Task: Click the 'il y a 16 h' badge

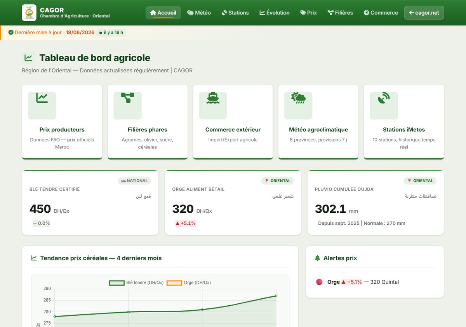Action: [x=111, y=33]
